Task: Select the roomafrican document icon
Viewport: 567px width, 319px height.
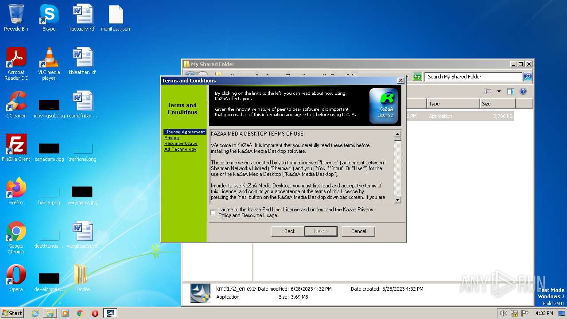Action: tap(82, 105)
